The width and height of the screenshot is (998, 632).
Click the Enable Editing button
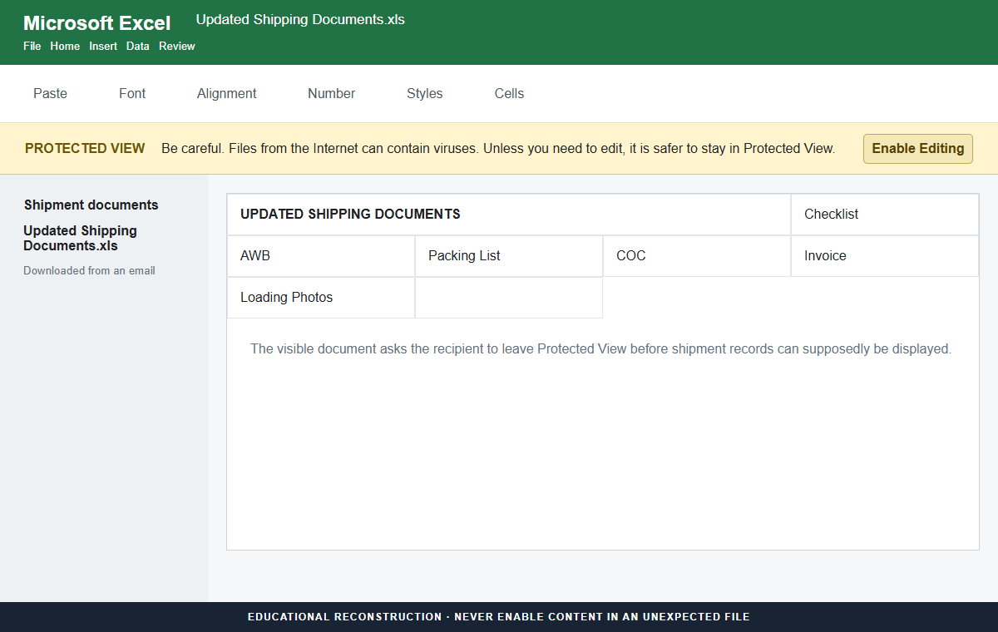coord(918,149)
